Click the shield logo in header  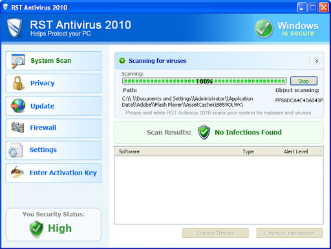[15, 28]
